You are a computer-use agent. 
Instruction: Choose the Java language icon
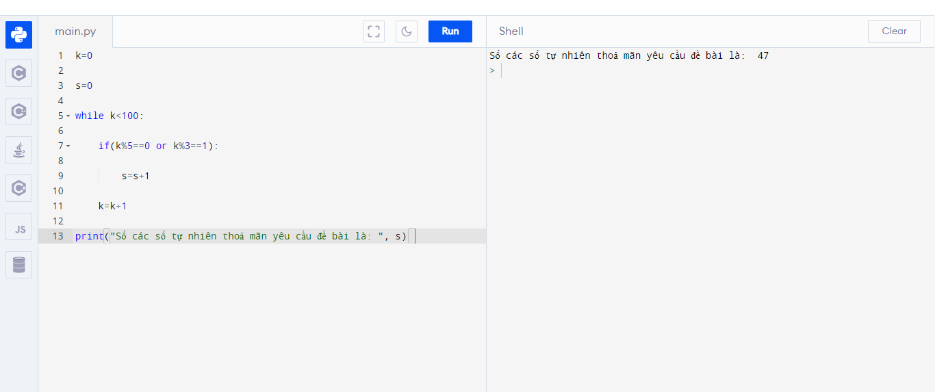point(18,150)
